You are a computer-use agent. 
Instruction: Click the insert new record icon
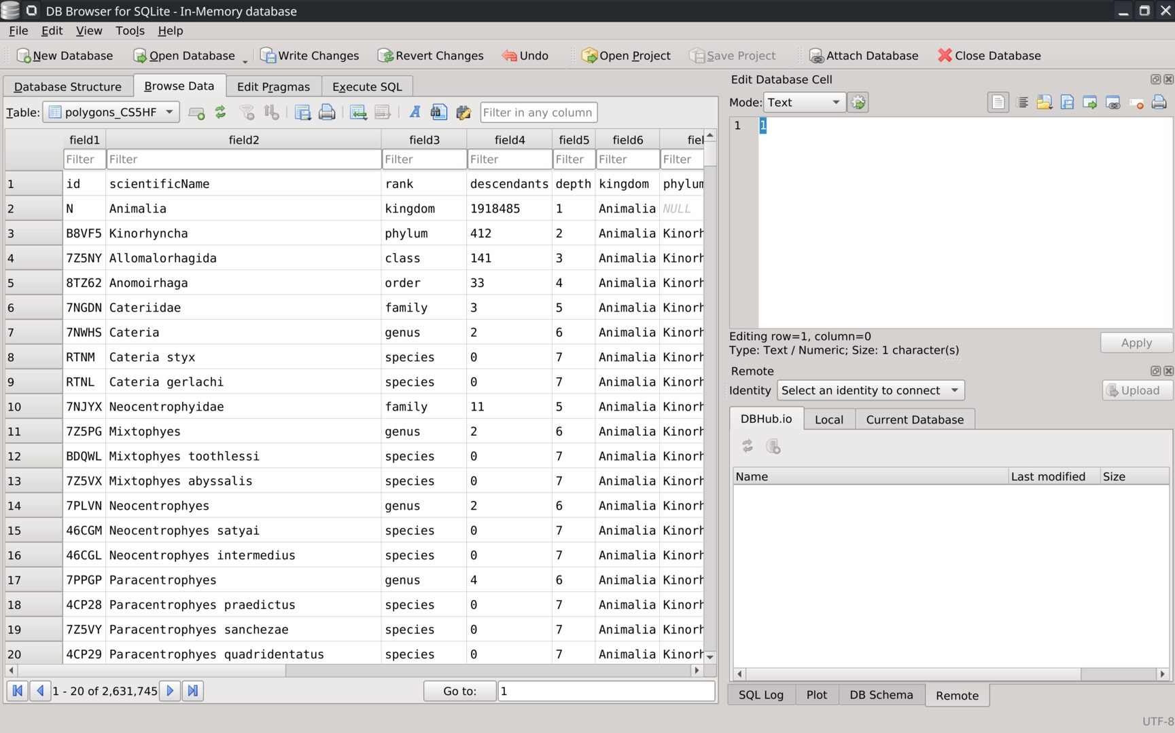pyautogui.click(x=196, y=113)
